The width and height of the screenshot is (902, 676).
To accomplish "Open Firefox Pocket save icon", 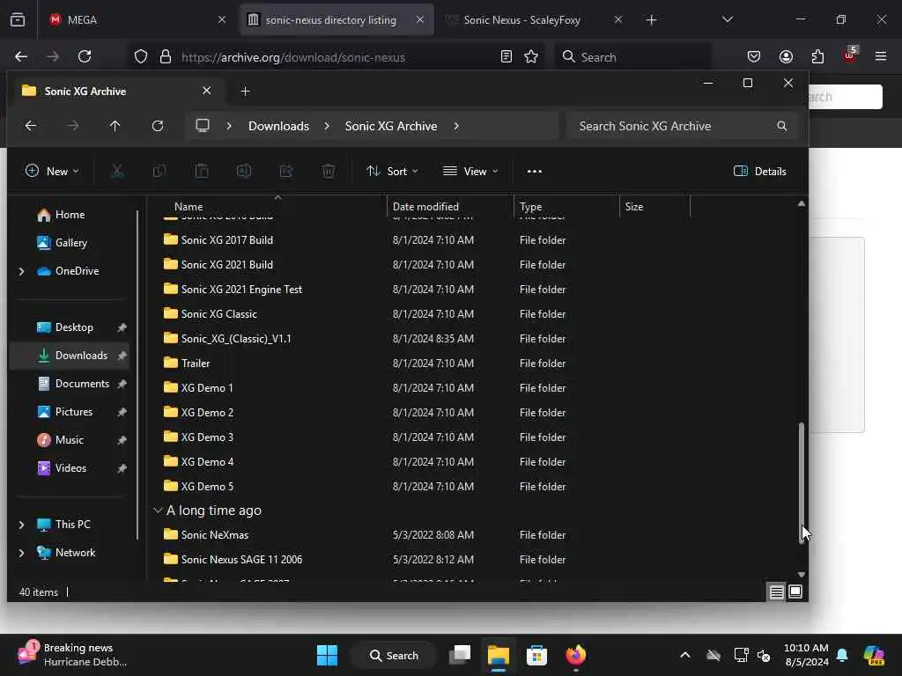I will coord(754,56).
